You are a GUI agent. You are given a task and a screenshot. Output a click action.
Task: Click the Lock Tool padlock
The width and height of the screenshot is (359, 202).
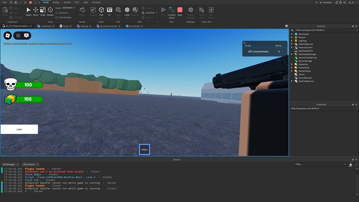point(143,13)
